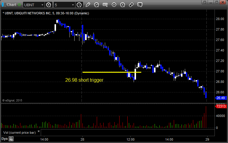Screen dimensions: 228x143
Task: Click the Dyn label at bottom left
Action: tap(4, 139)
